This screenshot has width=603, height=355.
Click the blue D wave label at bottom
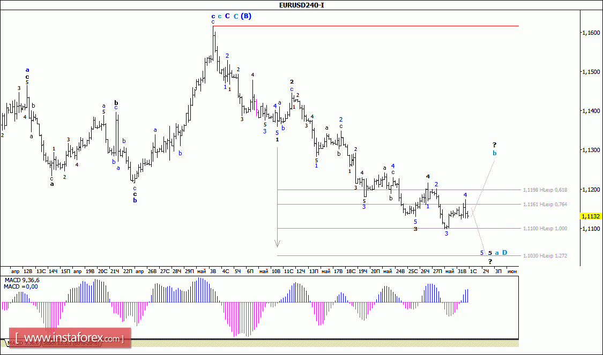coord(504,252)
